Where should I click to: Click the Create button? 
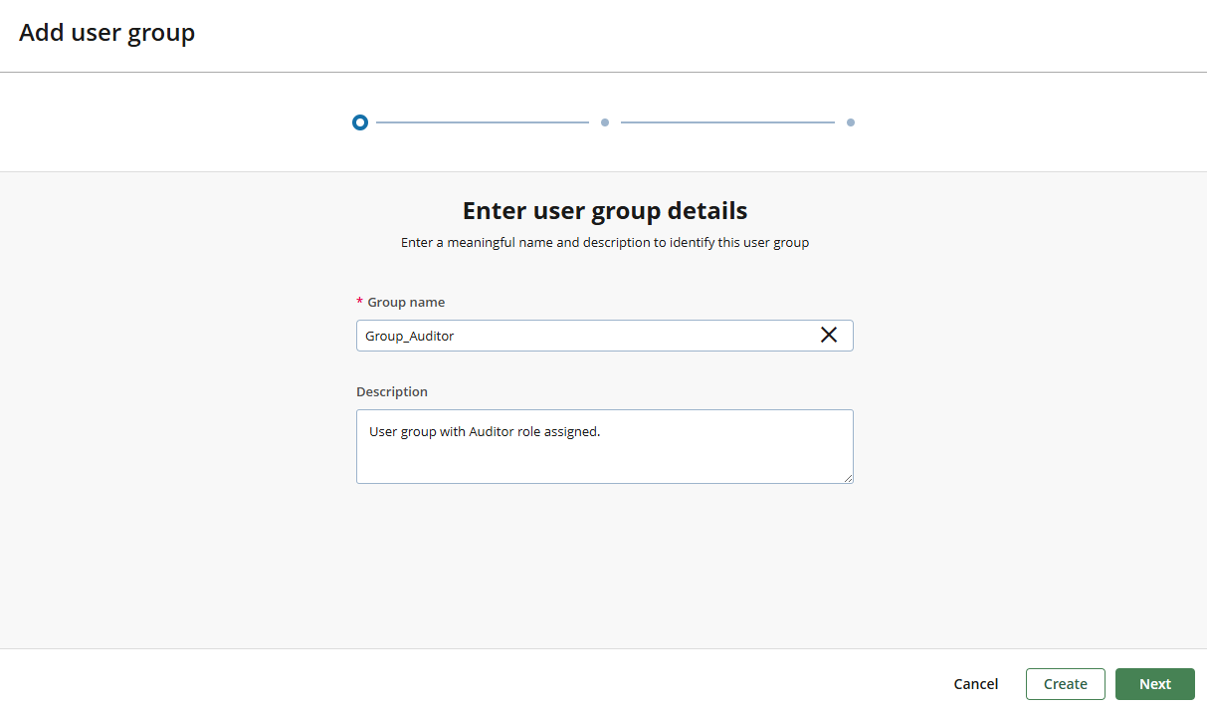coord(1065,684)
